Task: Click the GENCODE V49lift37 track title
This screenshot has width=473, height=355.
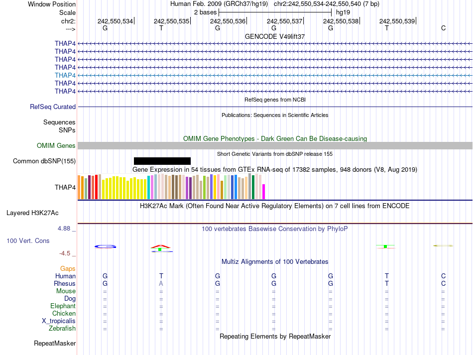Action: coord(275,36)
